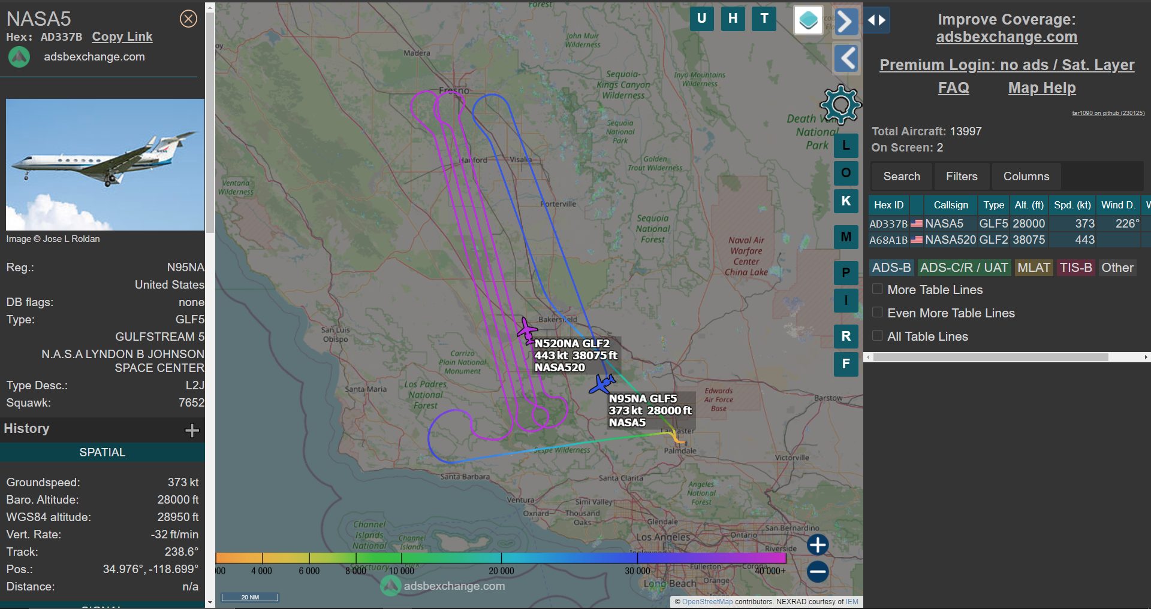Toggle Other source filter
1151x609 pixels.
coord(1117,268)
